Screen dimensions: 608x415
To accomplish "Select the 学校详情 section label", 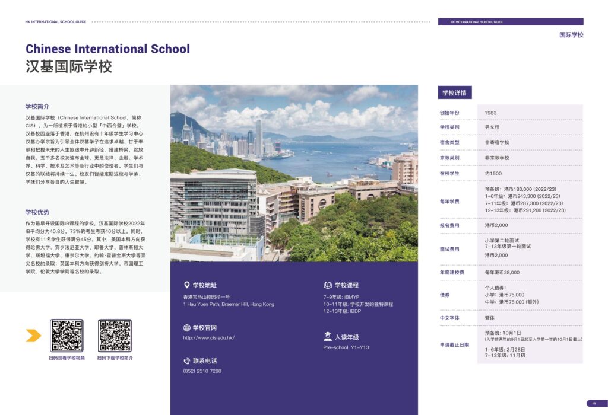I will pyautogui.click(x=454, y=92).
